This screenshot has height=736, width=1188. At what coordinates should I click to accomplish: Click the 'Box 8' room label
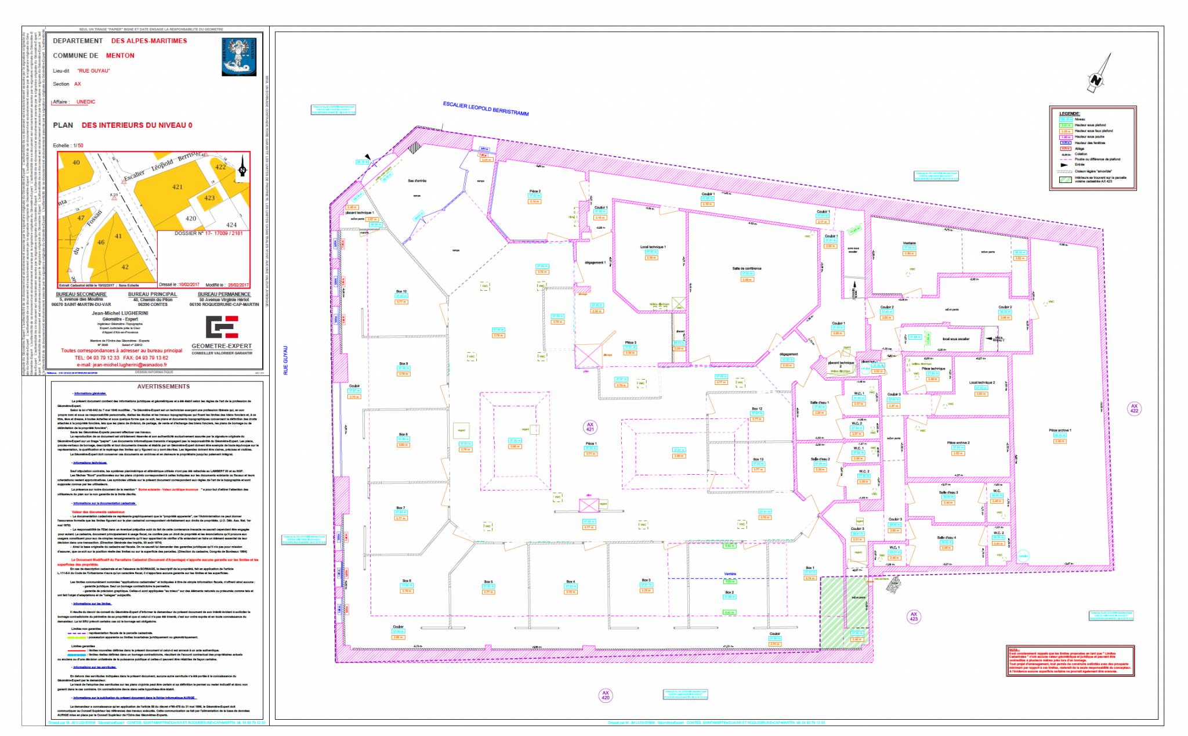point(403,434)
